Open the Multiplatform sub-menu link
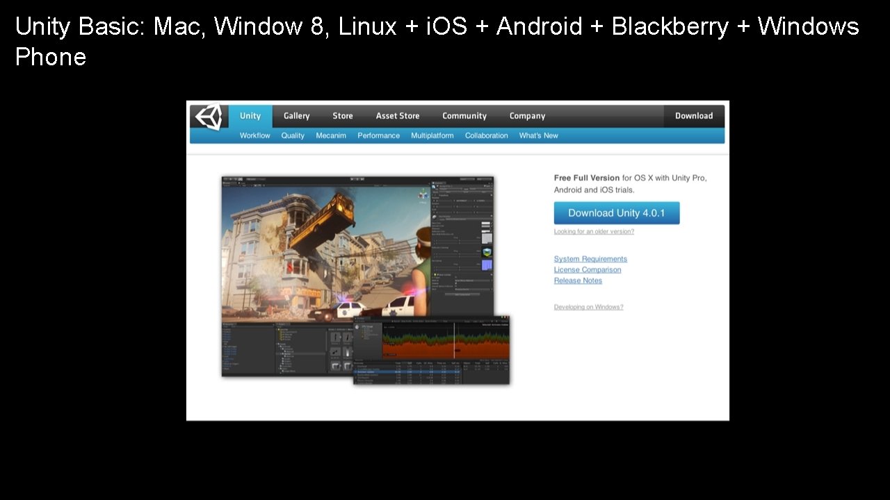 click(x=432, y=135)
